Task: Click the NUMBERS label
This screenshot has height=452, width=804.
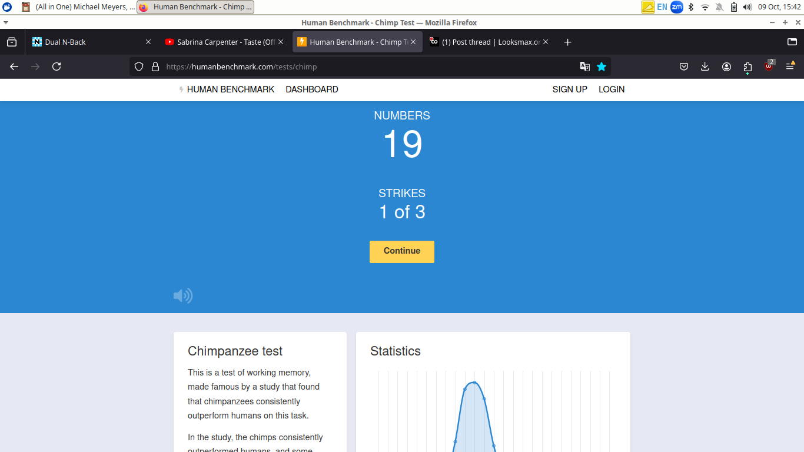Action: pos(402,116)
